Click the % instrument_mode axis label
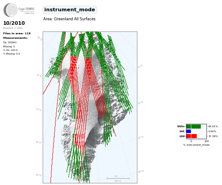The image size is (222, 185). 196,145
